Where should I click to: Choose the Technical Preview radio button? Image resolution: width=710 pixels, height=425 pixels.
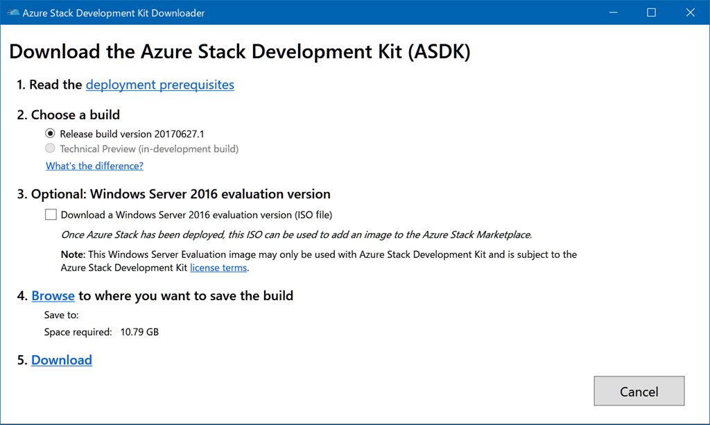(50, 148)
